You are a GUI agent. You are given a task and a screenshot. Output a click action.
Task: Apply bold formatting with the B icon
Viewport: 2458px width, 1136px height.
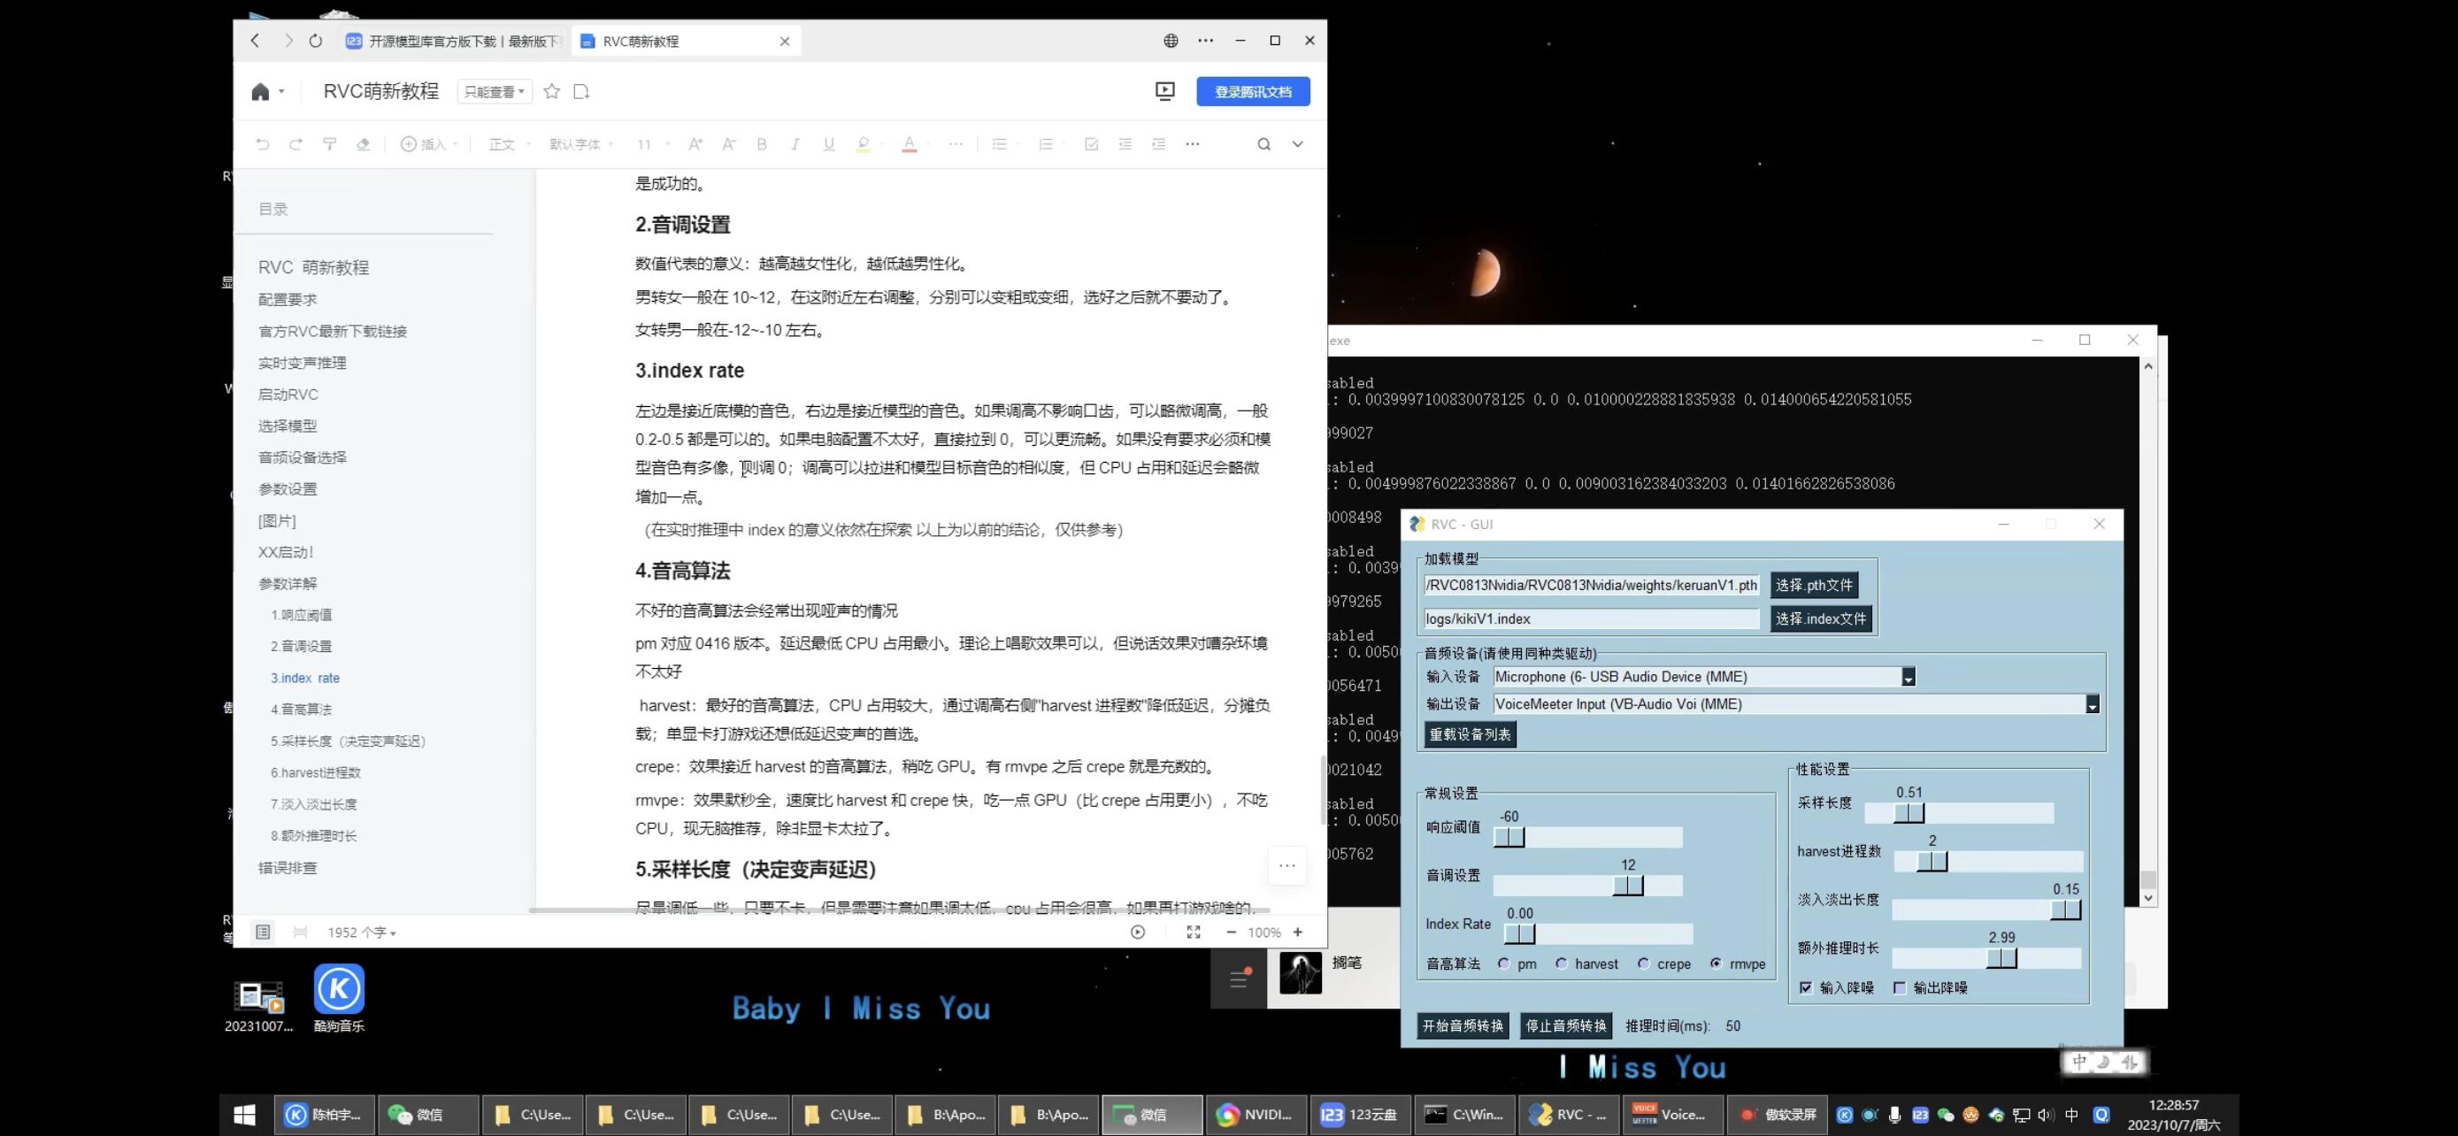(x=762, y=144)
